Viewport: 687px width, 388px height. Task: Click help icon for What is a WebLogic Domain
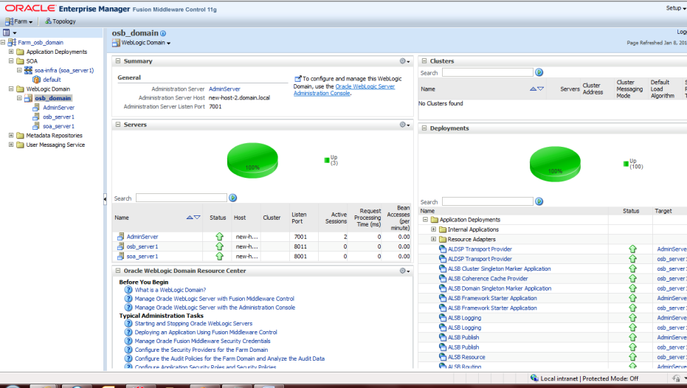click(x=128, y=290)
